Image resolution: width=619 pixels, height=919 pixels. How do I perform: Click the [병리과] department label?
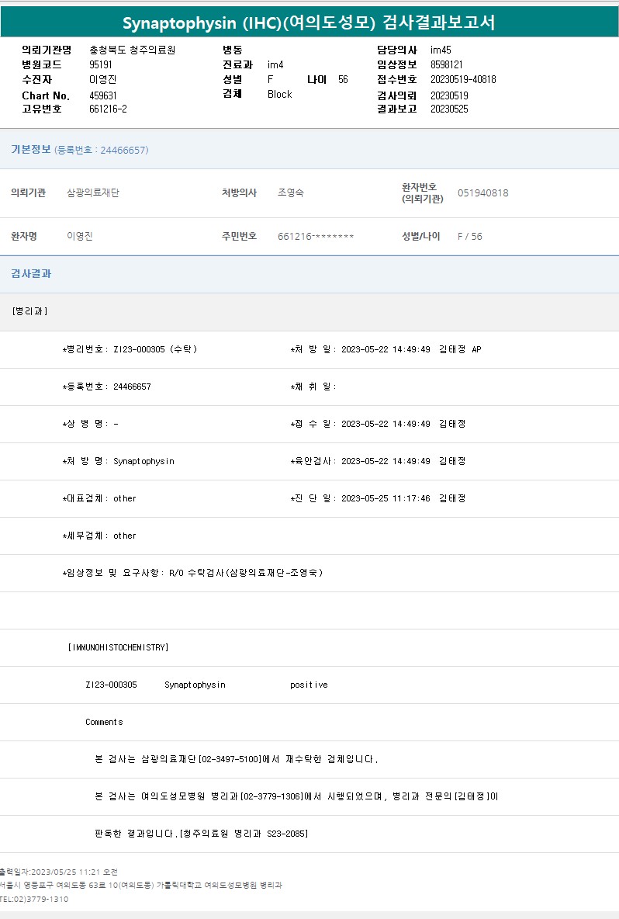(30, 311)
